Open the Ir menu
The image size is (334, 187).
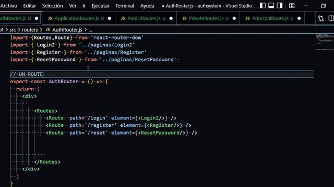[x=84, y=6]
